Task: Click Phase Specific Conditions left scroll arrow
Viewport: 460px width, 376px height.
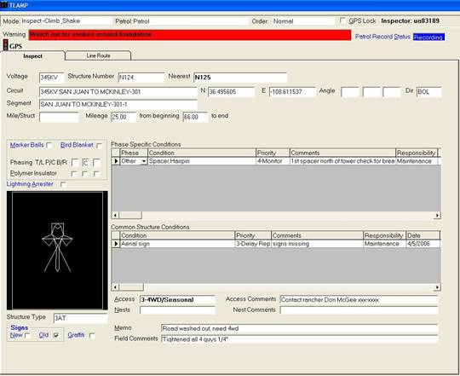Action: pyautogui.click(x=115, y=215)
